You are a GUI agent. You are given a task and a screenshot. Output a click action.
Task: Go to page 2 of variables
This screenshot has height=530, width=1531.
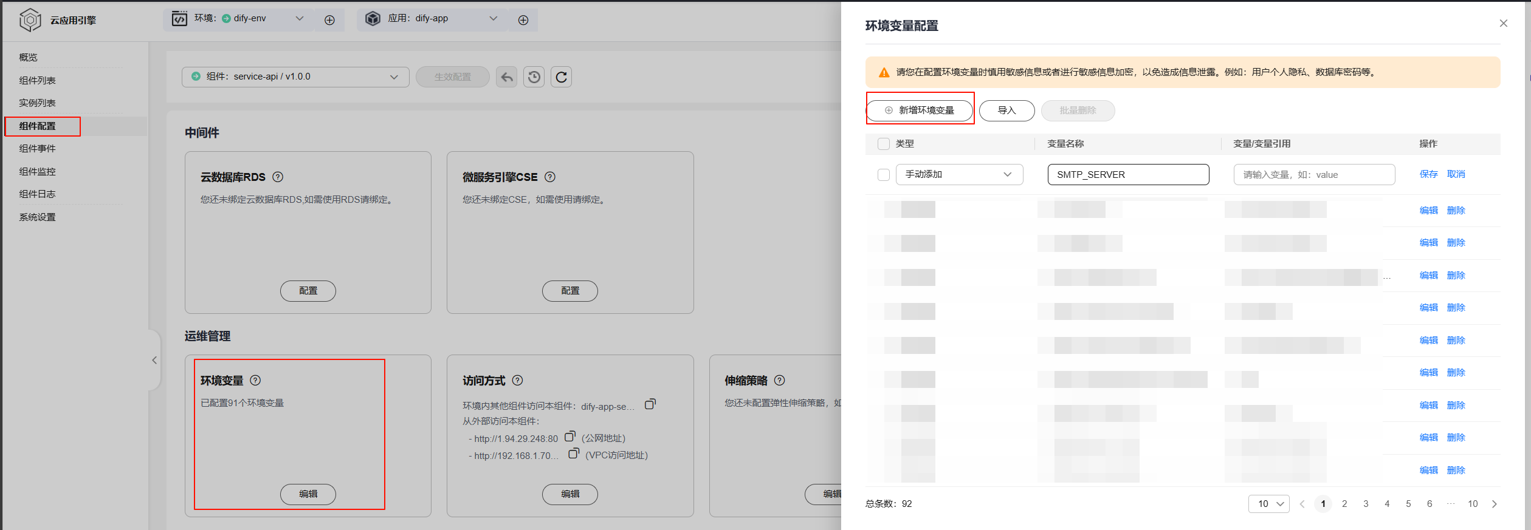click(1344, 504)
